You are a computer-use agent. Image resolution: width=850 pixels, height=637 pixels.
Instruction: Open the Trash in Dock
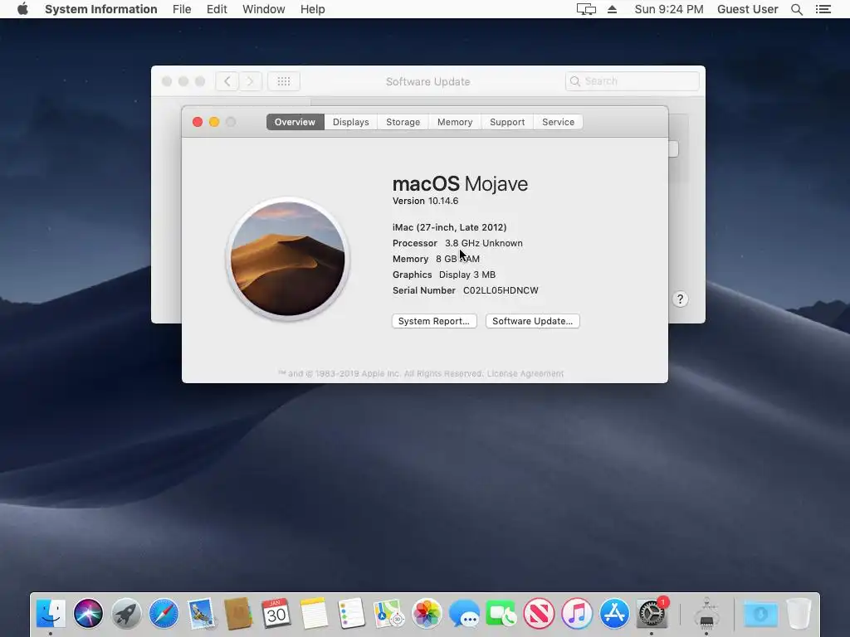799,614
